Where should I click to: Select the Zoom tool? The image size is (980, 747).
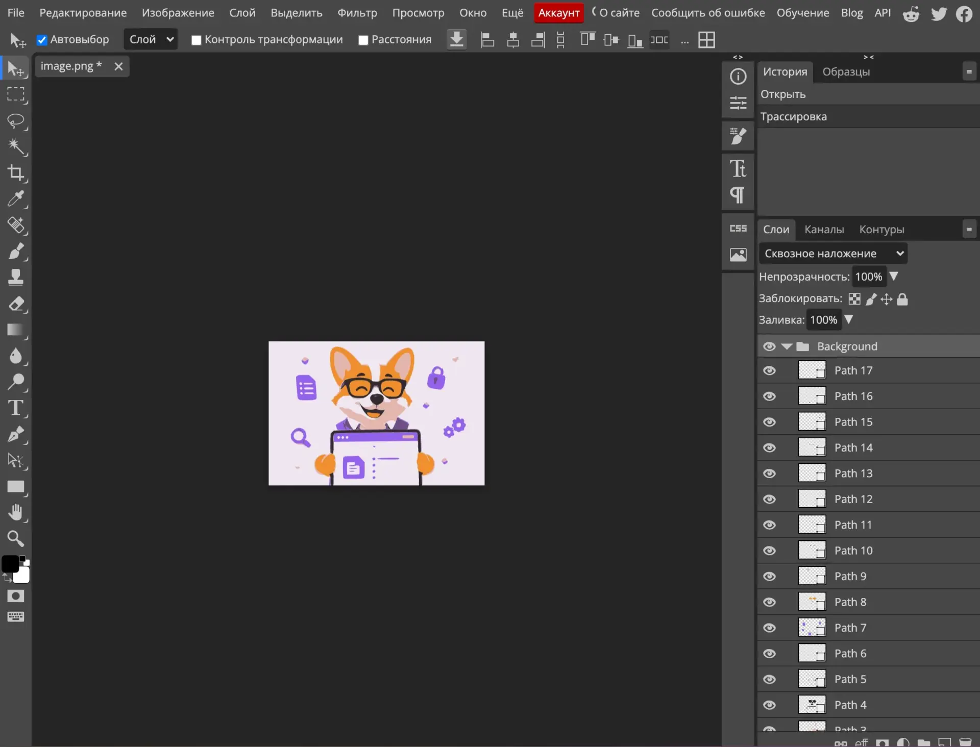pos(16,538)
